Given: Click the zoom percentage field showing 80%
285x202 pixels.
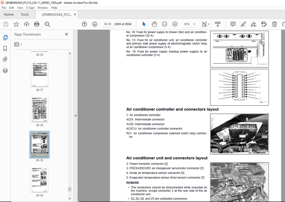Looking at the screenshot, I should pos(187,24).
